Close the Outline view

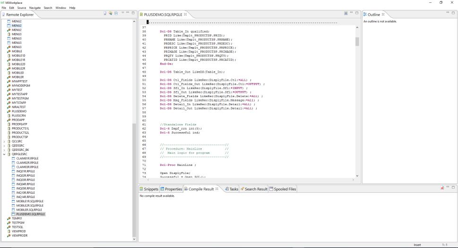[x=383, y=14]
